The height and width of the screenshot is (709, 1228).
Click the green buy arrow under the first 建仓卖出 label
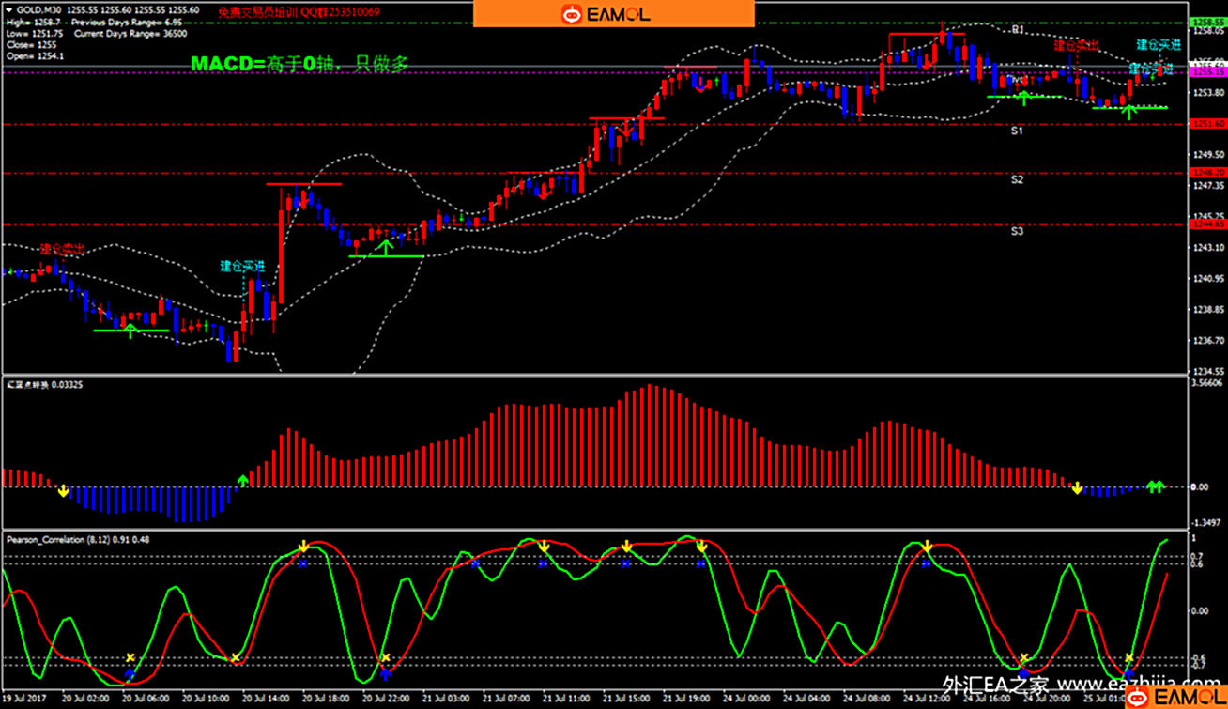click(130, 330)
